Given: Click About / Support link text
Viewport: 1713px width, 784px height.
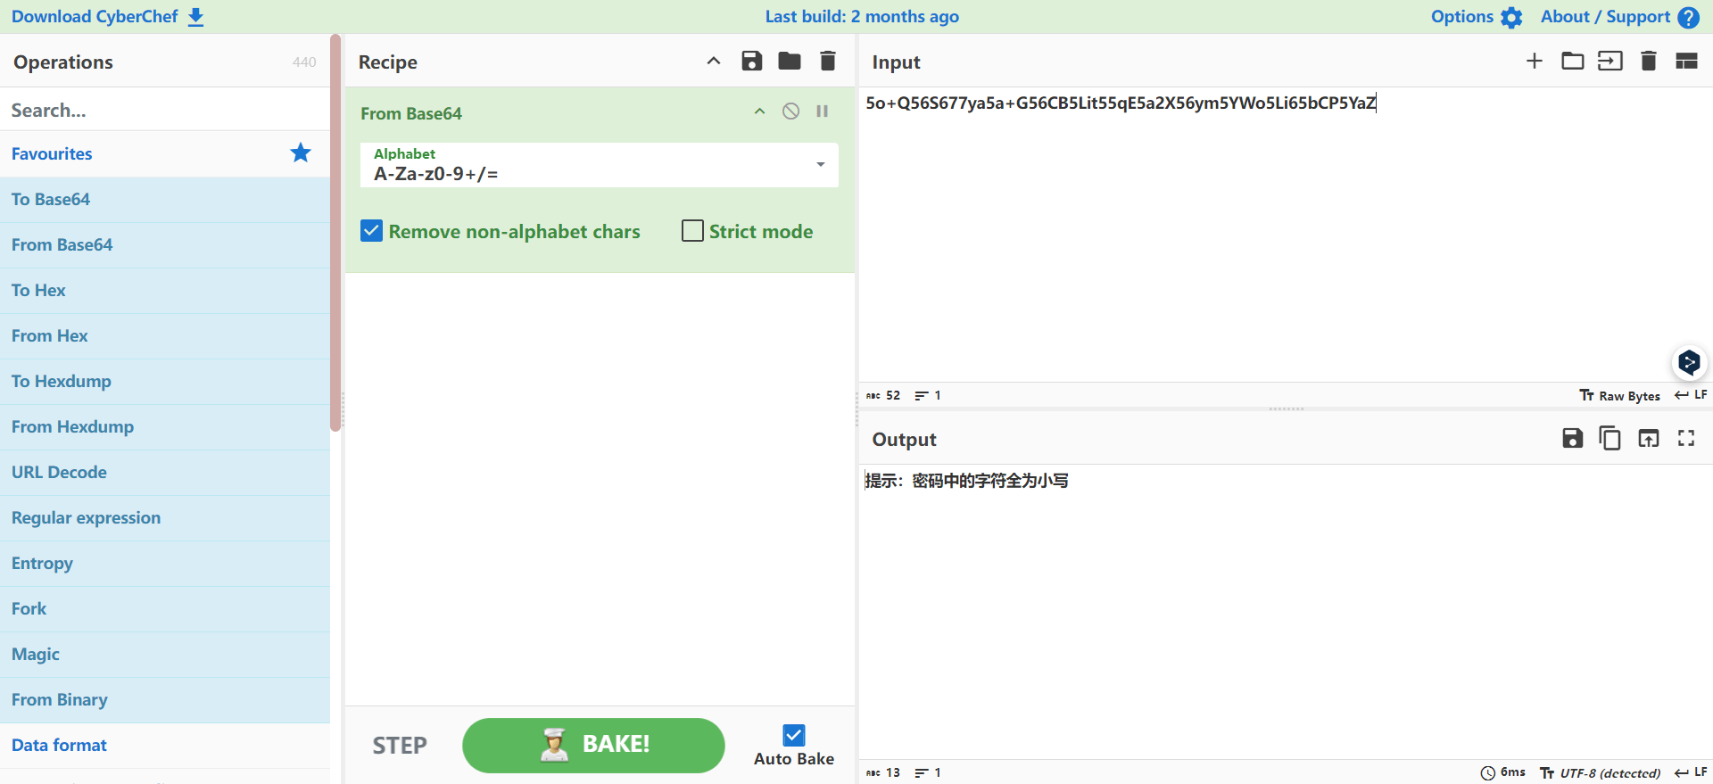Looking at the screenshot, I should pos(1605,16).
